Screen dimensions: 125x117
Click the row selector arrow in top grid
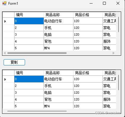(5, 21)
